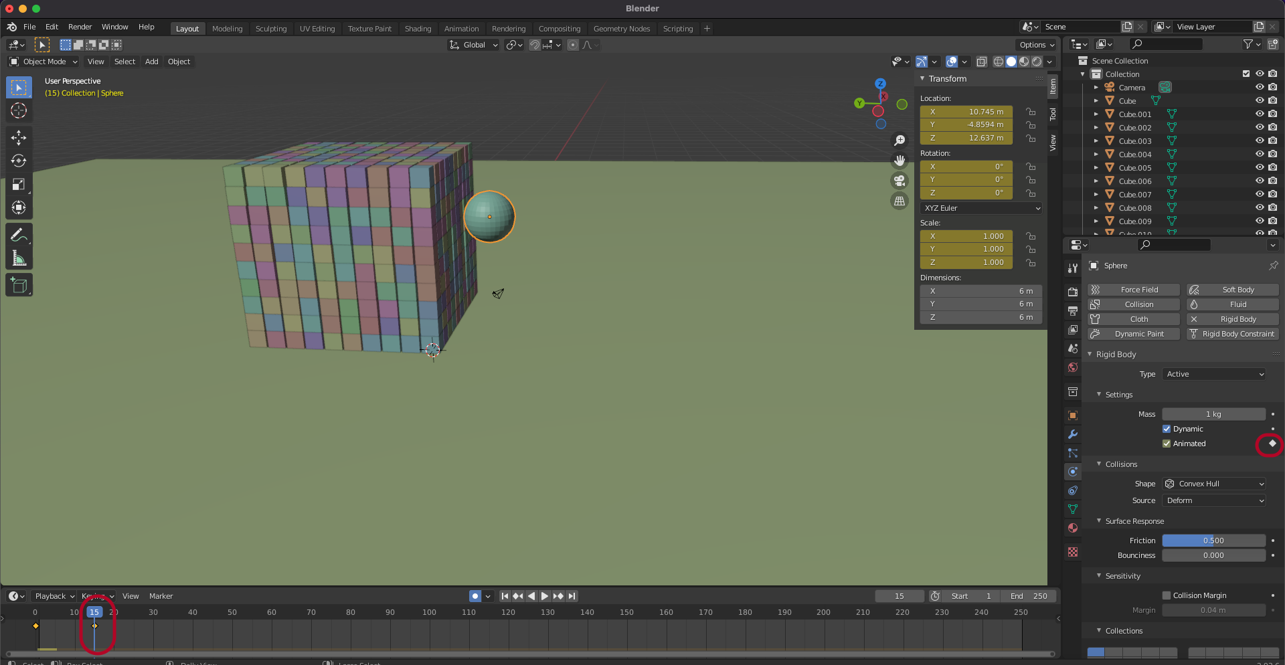This screenshot has height=665, width=1285.
Task: Select the Move tool
Action: point(19,138)
